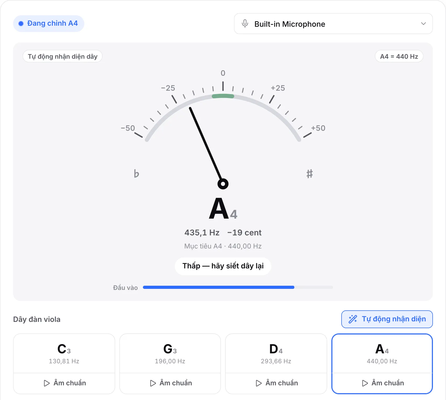Click the green in-tune zone on the arc

pos(223,96)
